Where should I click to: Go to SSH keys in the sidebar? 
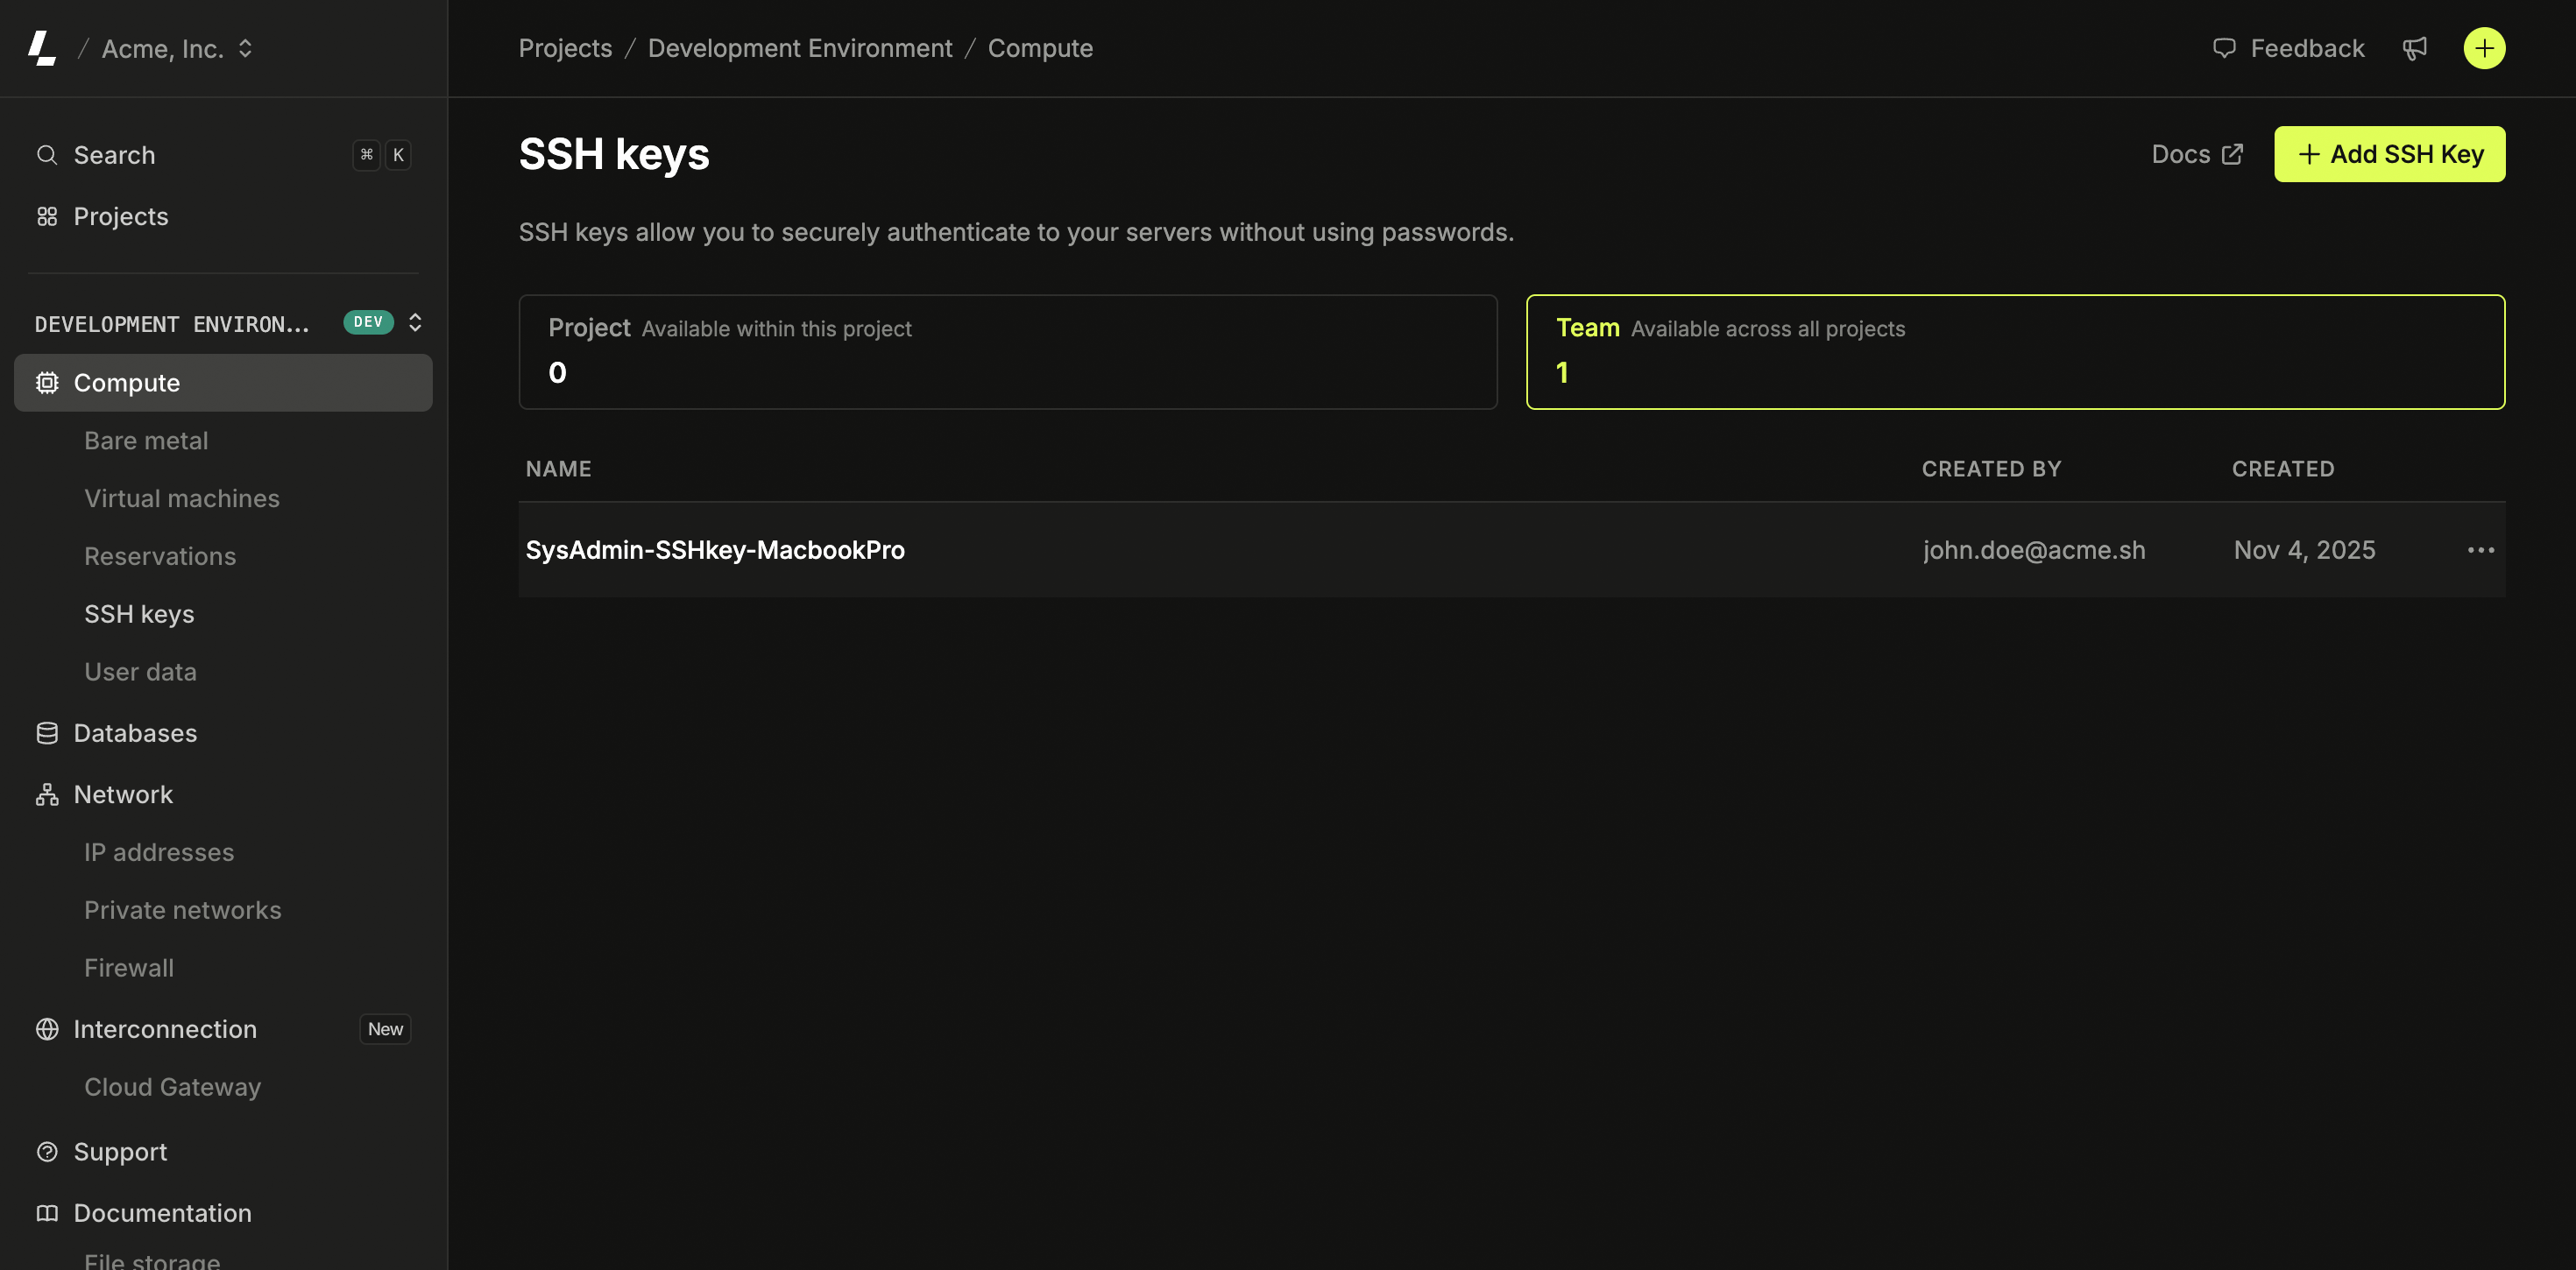[x=139, y=613]
